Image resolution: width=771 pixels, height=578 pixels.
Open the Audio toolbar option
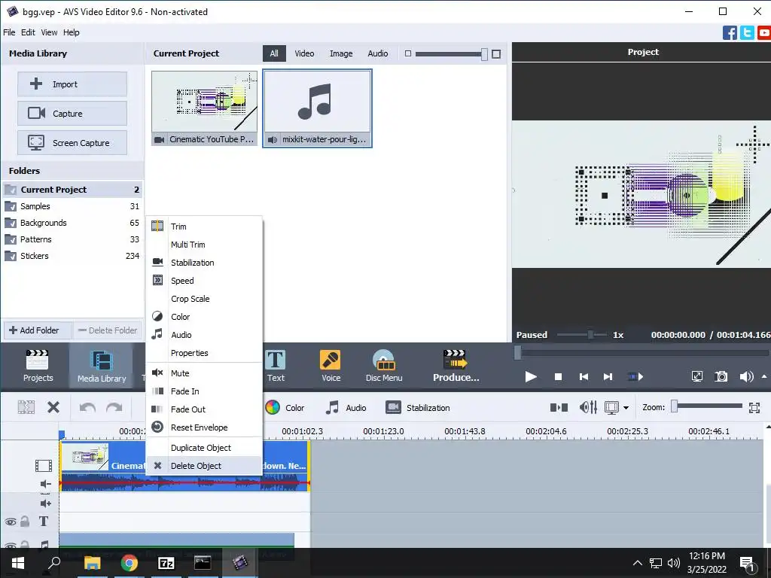pos(346,408)
